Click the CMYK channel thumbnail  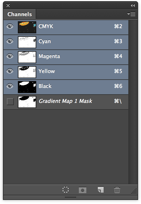[x=27, y=27]
